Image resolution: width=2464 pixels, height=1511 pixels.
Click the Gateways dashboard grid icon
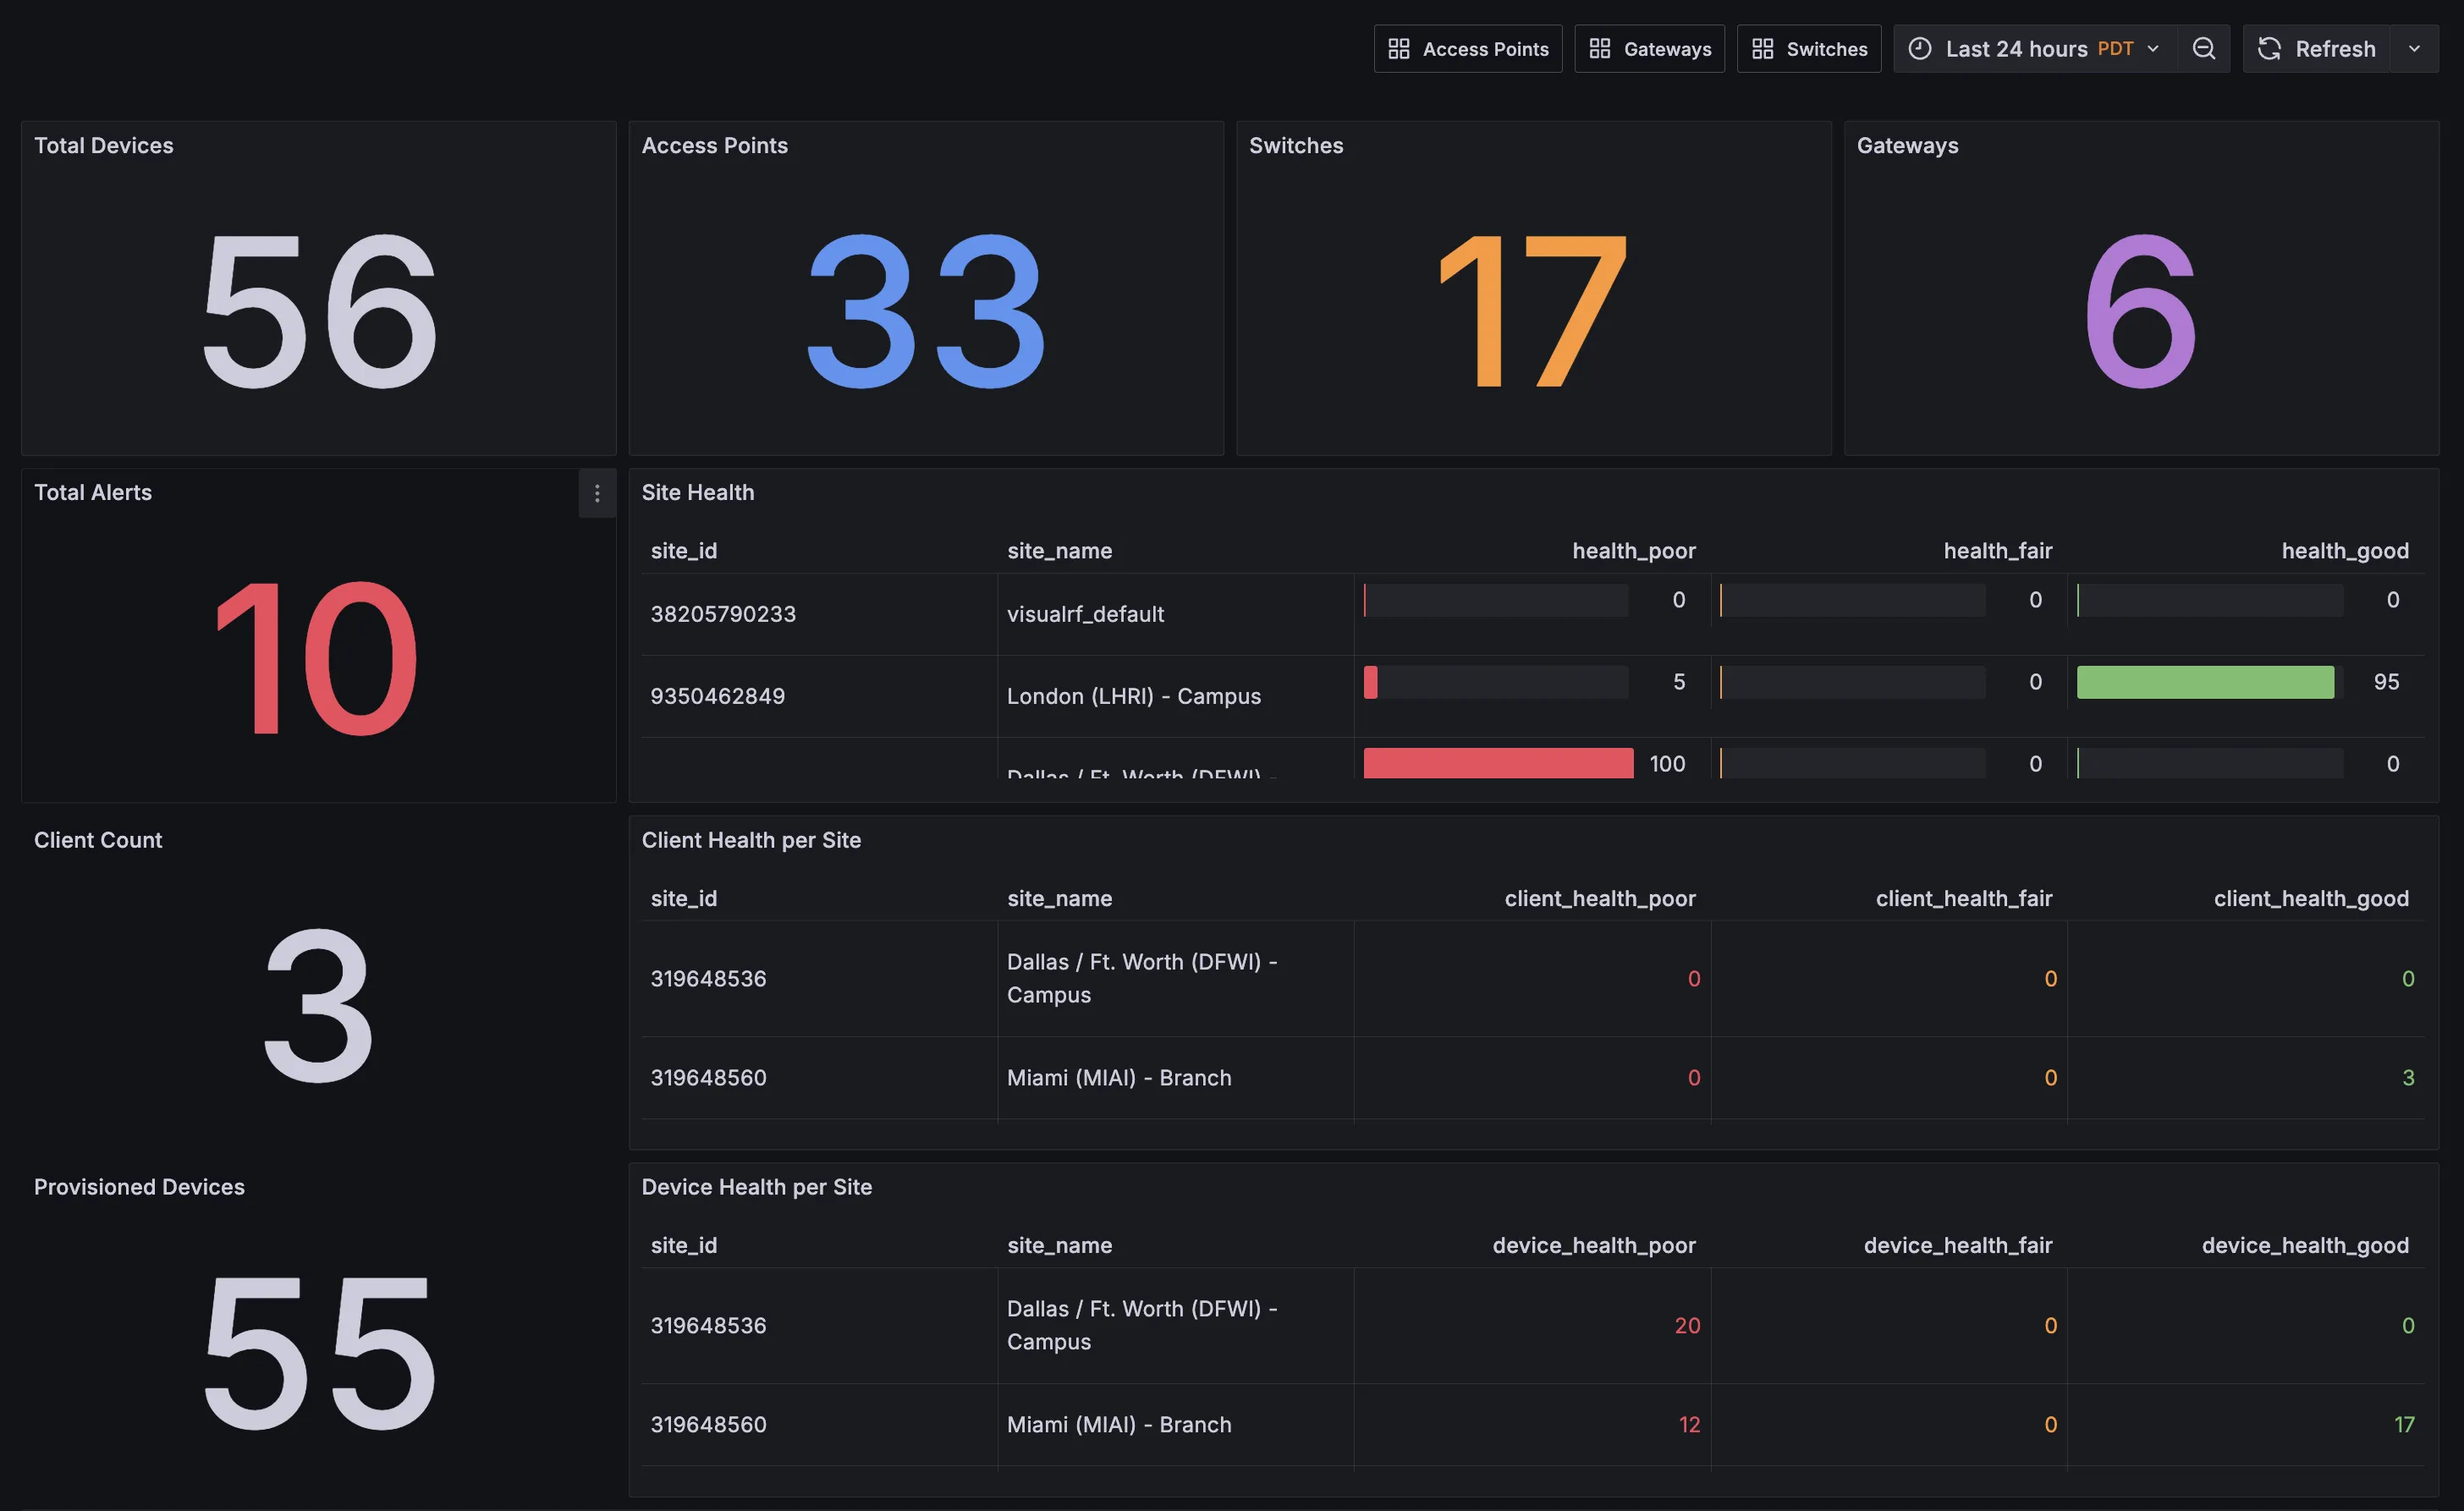pyautogui.click(x=1600, y=49)
